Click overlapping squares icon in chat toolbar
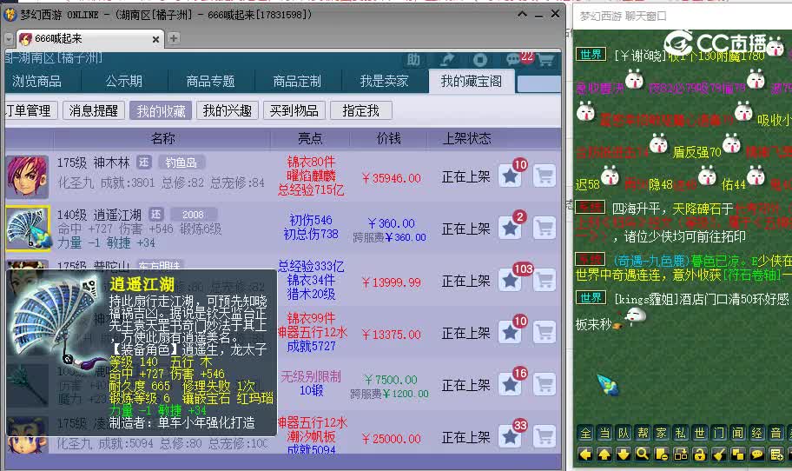Screen dimensions: 792x471 pos(738,454)
